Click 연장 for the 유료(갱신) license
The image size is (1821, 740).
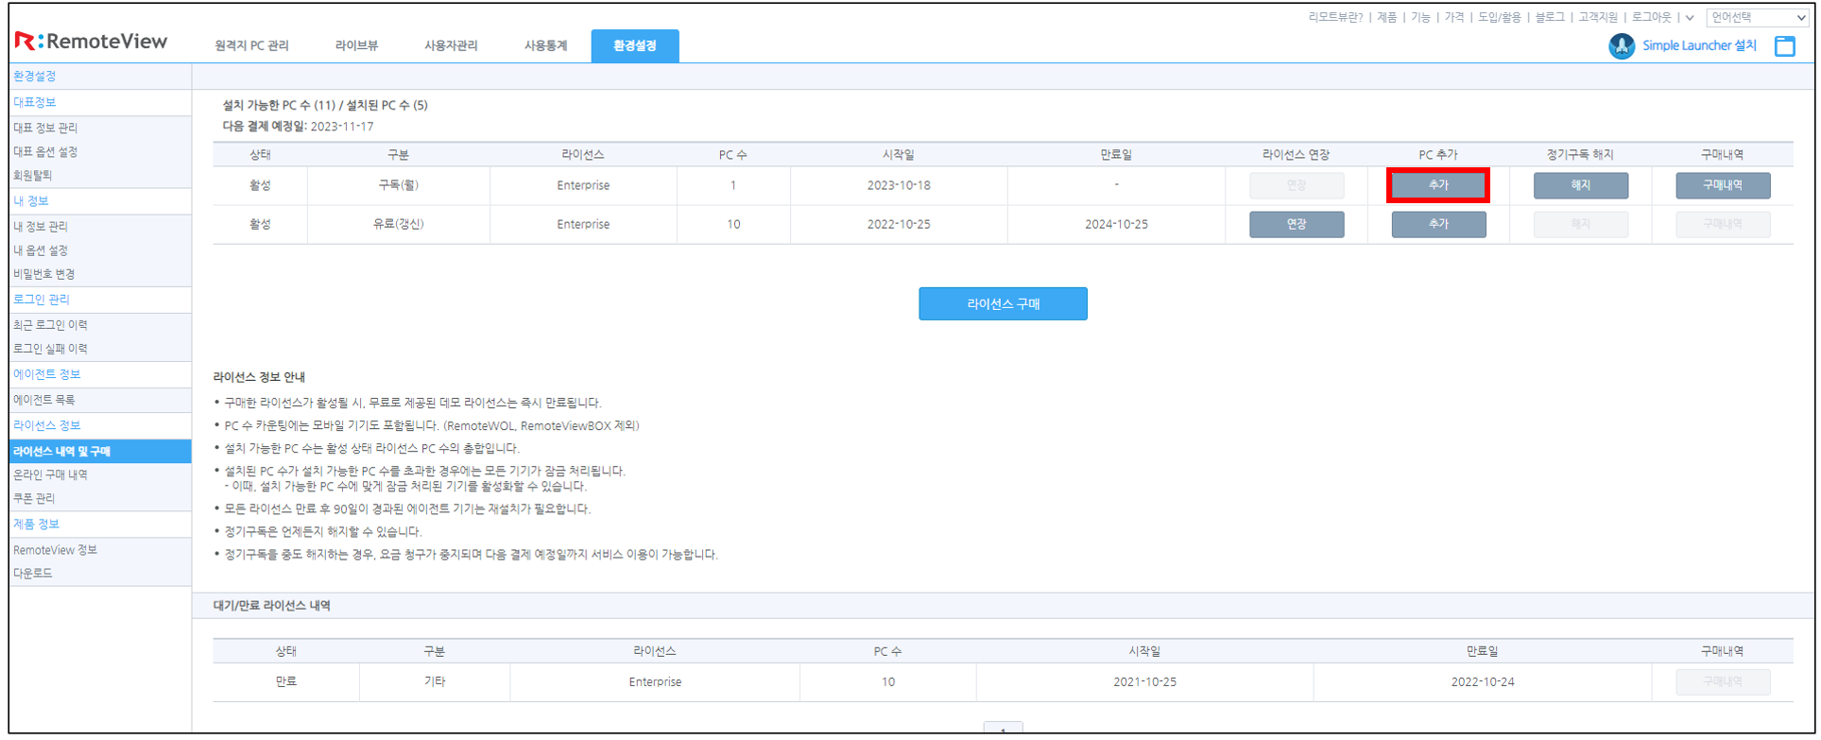(x=1297, y=224)
